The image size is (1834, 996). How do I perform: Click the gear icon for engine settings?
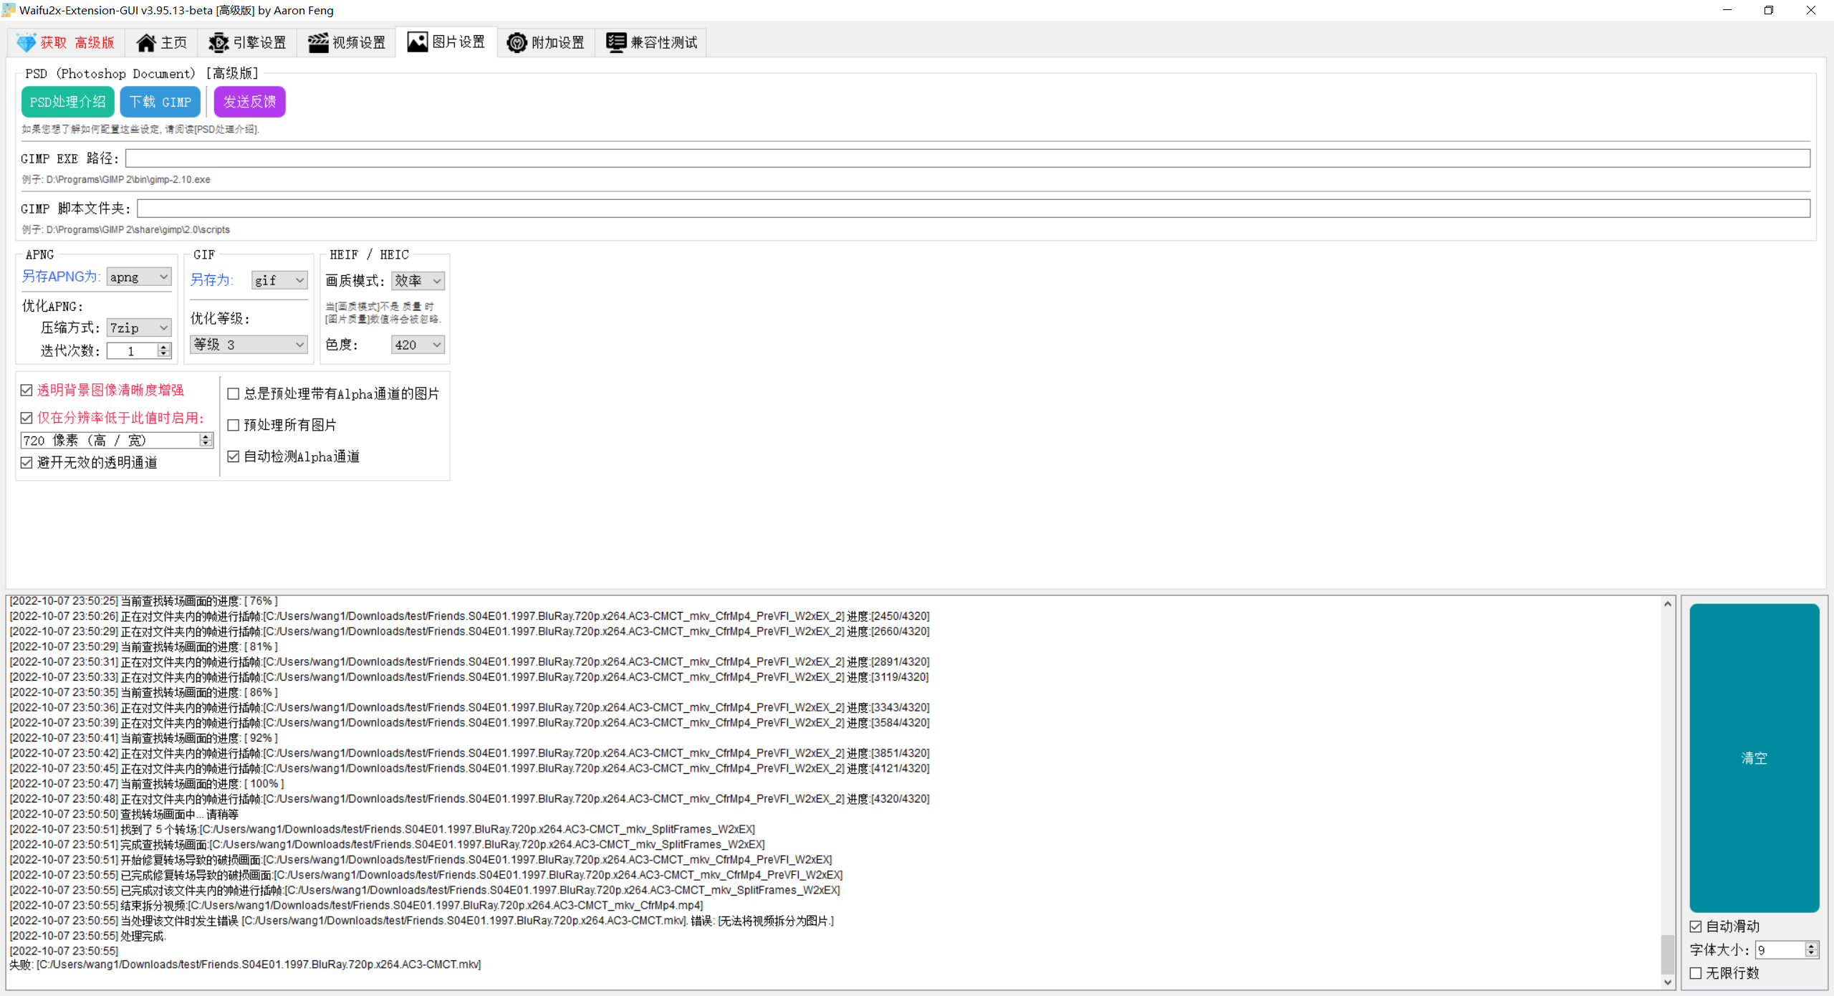218,43
